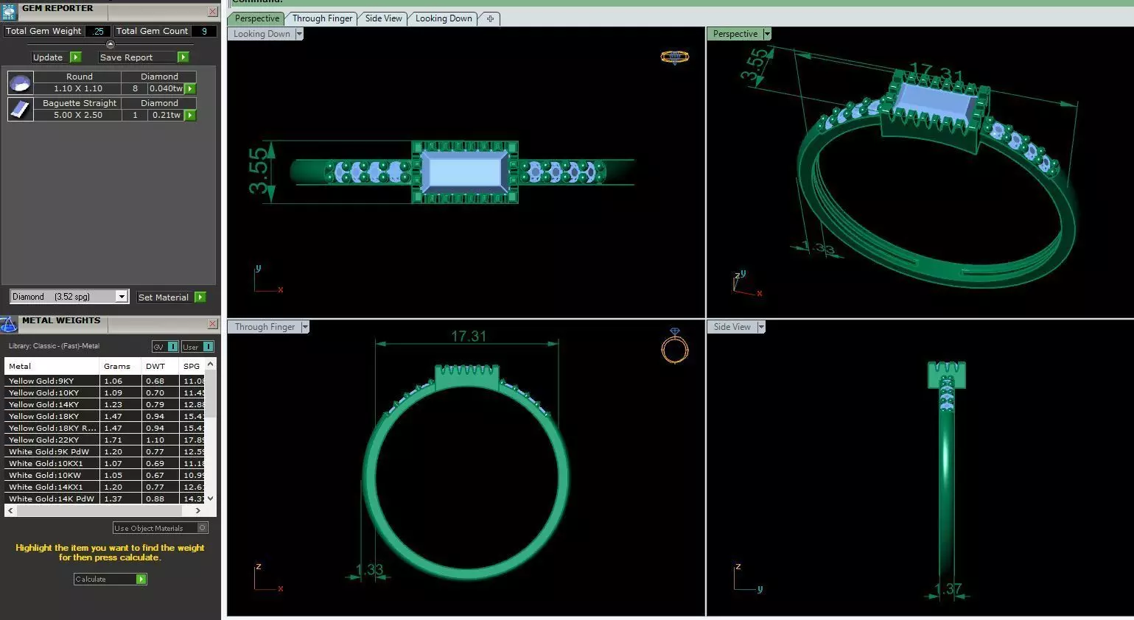Click the Perspective viewport title label
This screenshot has width=1134, height=620.
pyautogui.click(x=735, y=34)
